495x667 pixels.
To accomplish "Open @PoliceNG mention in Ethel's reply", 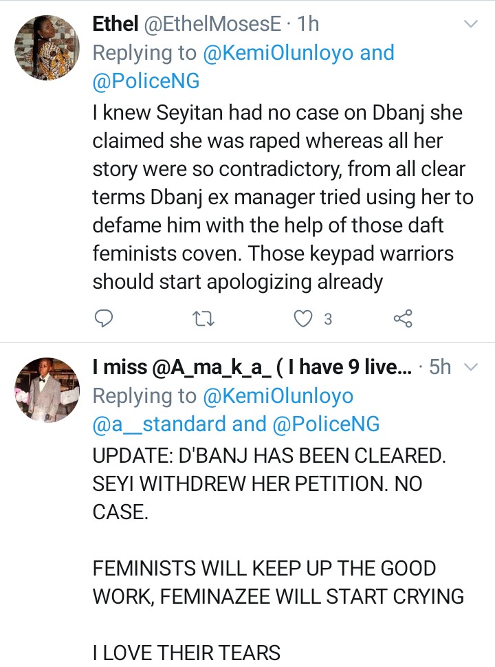I will coord(146,81).
